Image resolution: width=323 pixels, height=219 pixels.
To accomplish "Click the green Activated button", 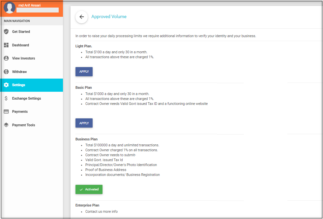I will (x=89, y=189).
